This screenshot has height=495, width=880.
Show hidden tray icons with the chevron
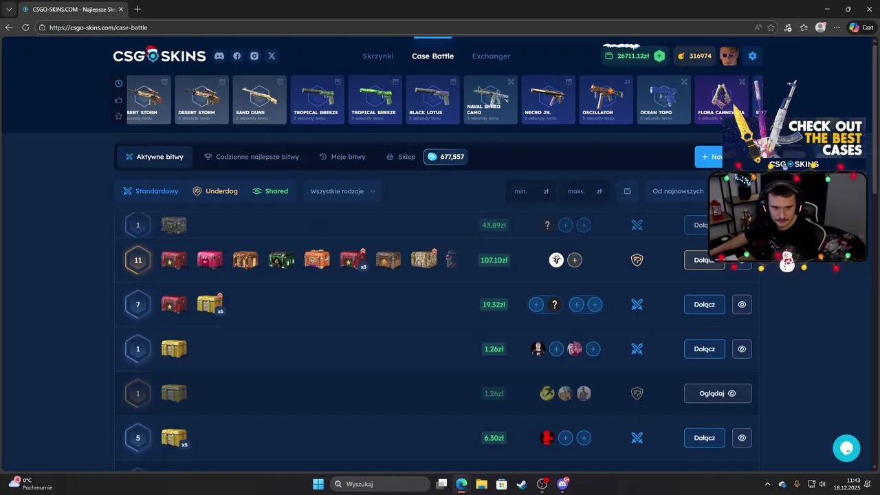pos(768,484)
